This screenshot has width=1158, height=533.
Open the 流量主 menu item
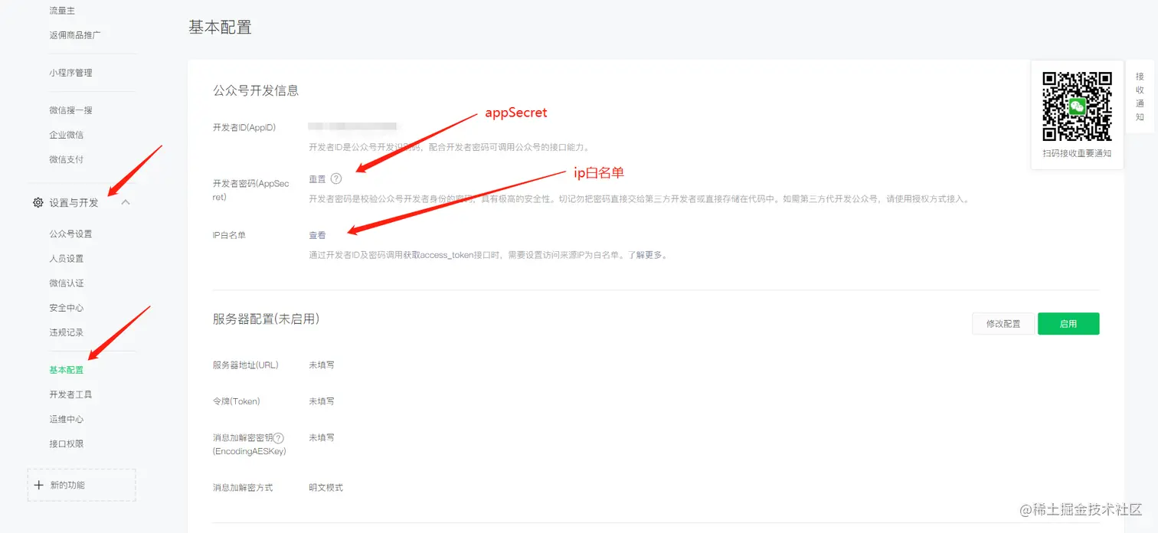[62, 11]
